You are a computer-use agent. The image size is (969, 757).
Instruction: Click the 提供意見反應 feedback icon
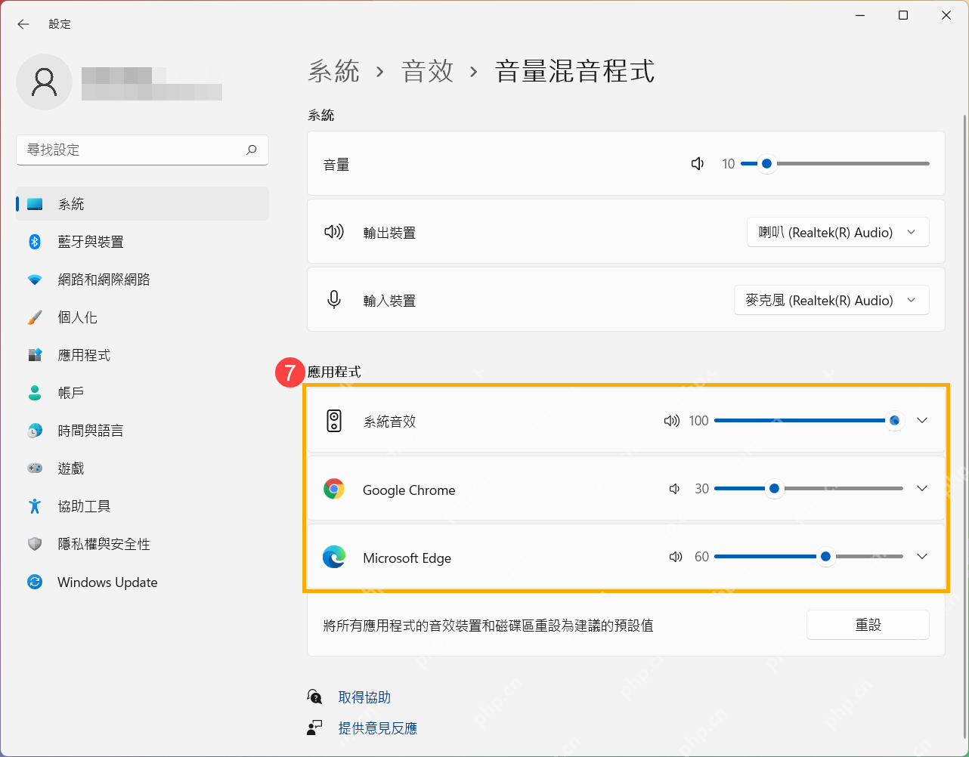point(314,728)
